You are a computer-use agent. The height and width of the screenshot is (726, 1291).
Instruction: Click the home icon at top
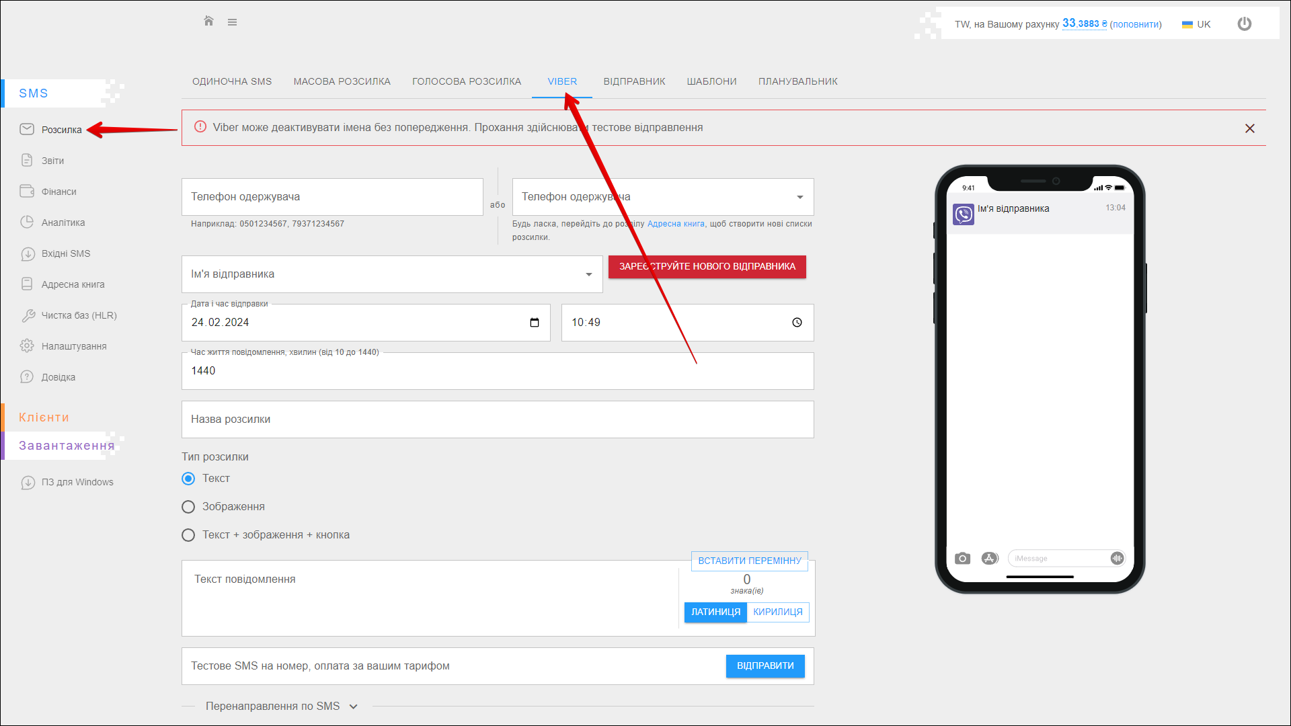[208, 22]
